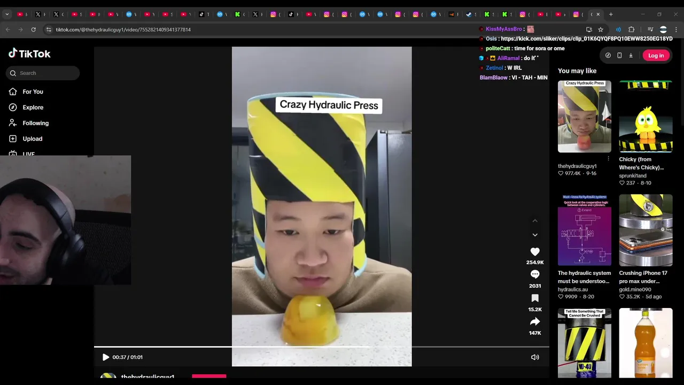Image resolution: width=684 pixels, height=385 pixels.
Task: Open the browser media controls icon
Action: point(650,29)
